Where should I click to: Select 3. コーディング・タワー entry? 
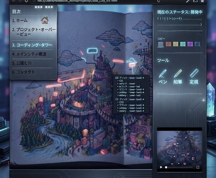click(32, 45)
